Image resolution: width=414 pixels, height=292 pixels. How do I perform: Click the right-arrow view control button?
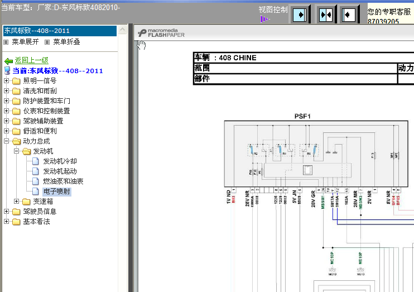300,15
